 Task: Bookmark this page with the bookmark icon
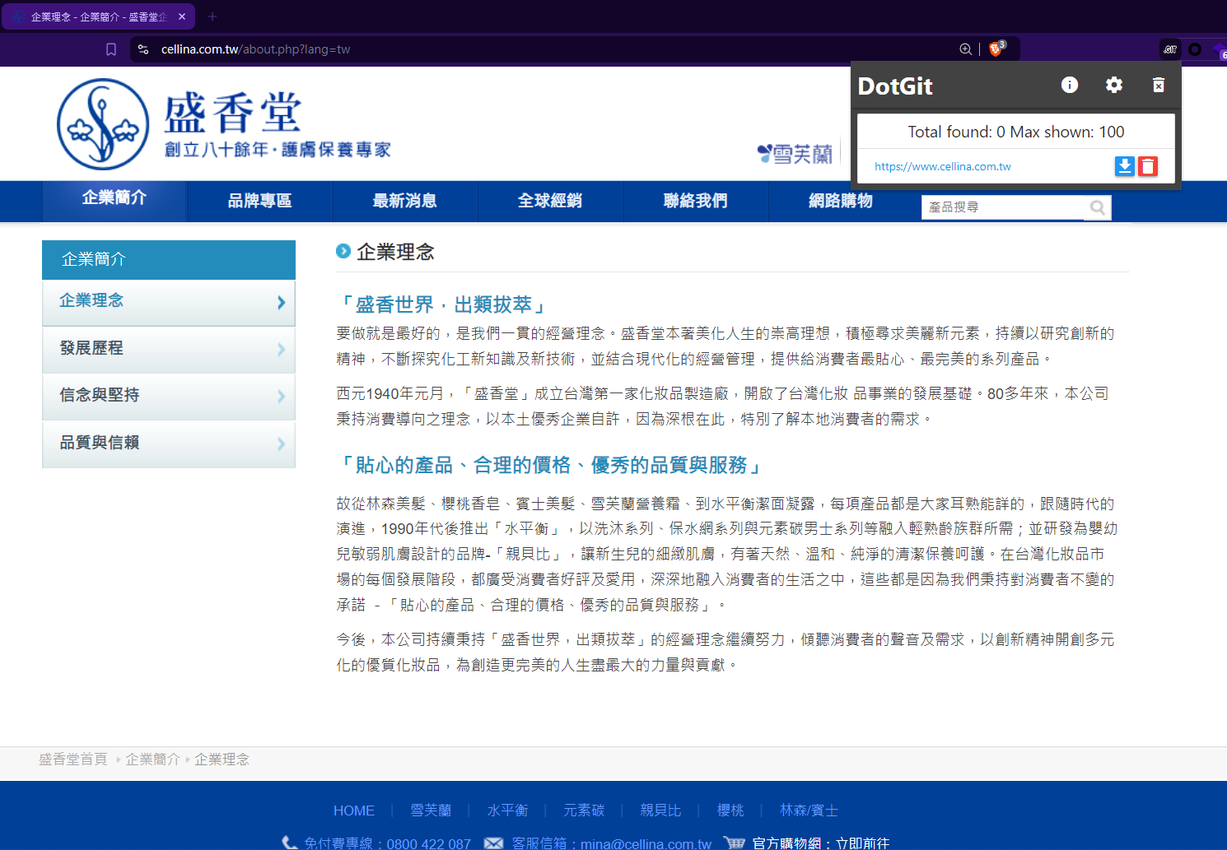point(111,49)
